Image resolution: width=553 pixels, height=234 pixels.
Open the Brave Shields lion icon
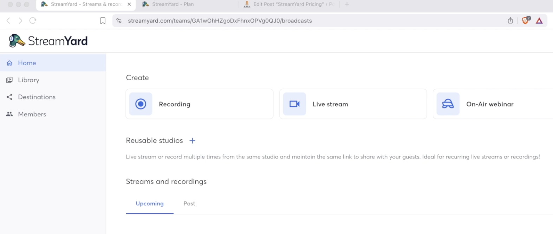526,21
